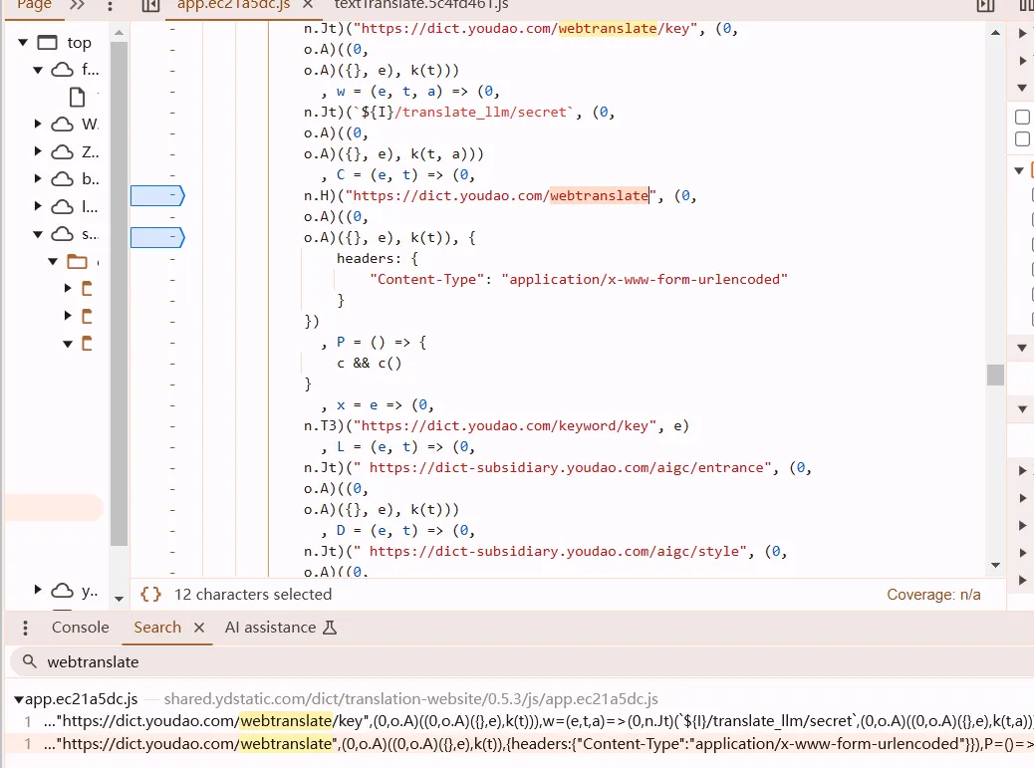Toggle the debugger sidebar icon

[985, 5]
